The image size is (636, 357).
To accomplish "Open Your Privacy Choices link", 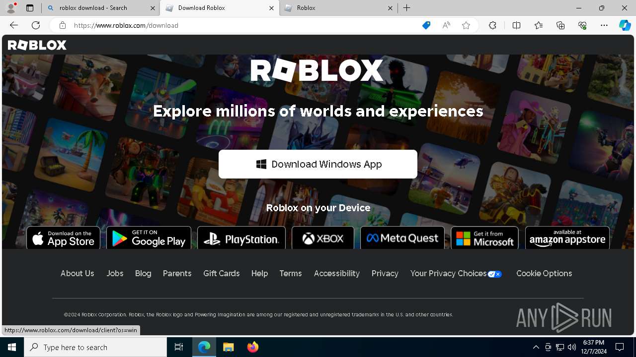I will tap(456, 273).
